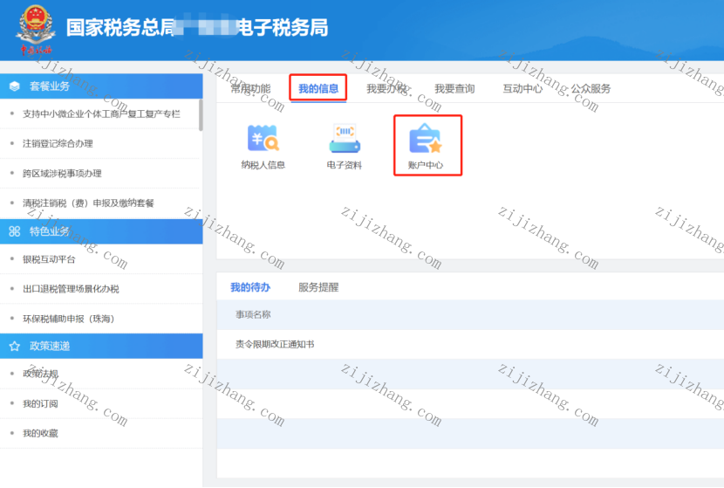
Task: Select the 我的待办 tab
Action: click(x=250, y=287)
